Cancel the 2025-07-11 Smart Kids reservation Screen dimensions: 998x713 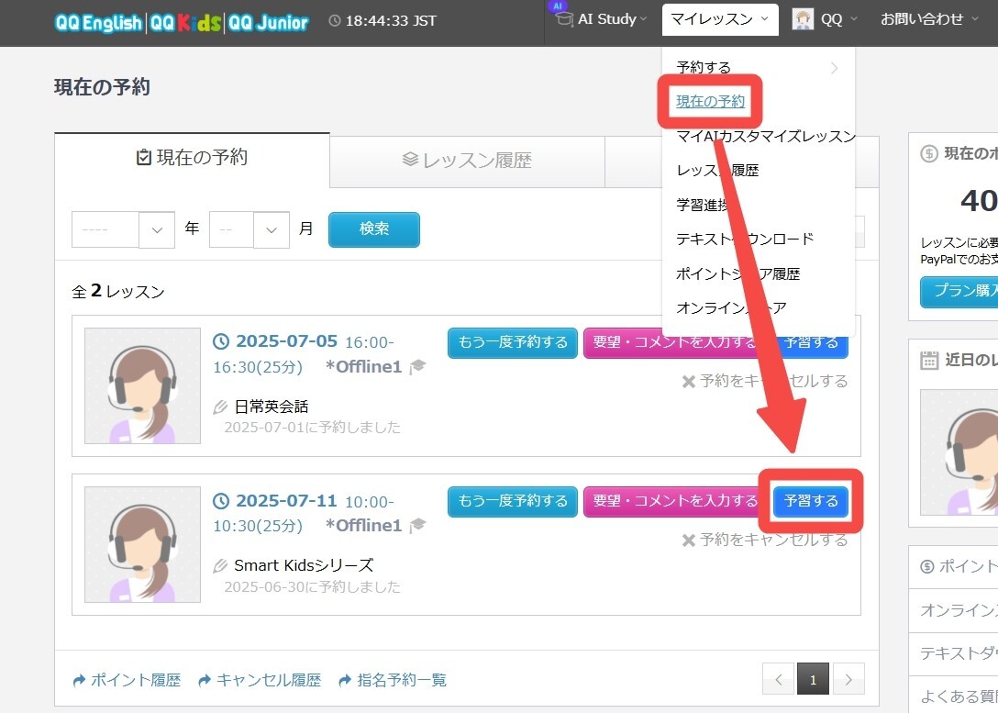tap(765, 540)
